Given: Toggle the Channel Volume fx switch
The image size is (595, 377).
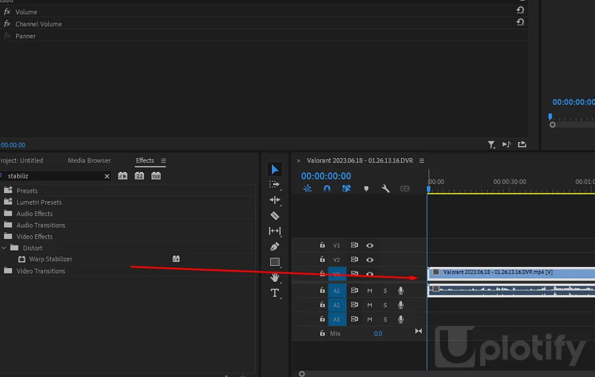Looking at the screenshot, I should point(7,24).
